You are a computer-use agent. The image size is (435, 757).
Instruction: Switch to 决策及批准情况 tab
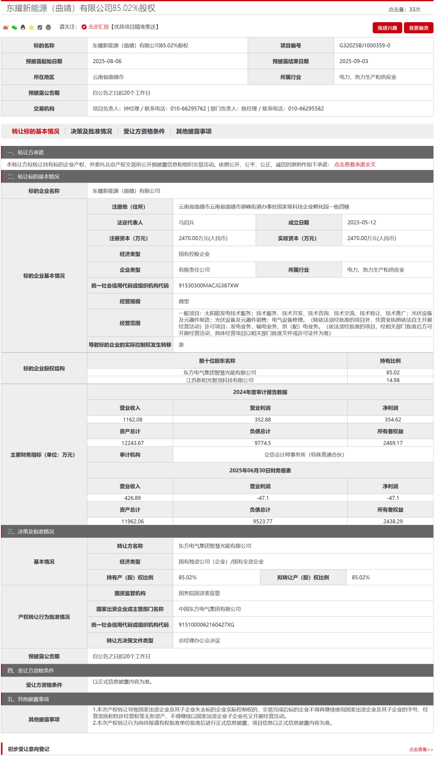pos(91,131)
